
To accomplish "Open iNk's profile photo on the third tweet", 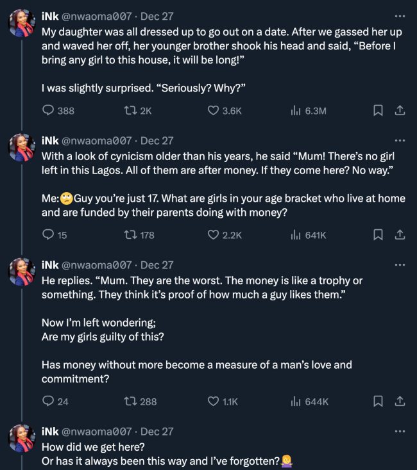I will click(21, 272).
